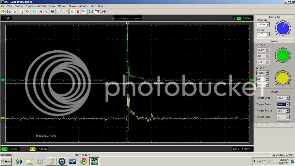Click the Windows Start button
Image resolution: width=295 pixels, height=166 pixels.
click(x=6, y=161)
